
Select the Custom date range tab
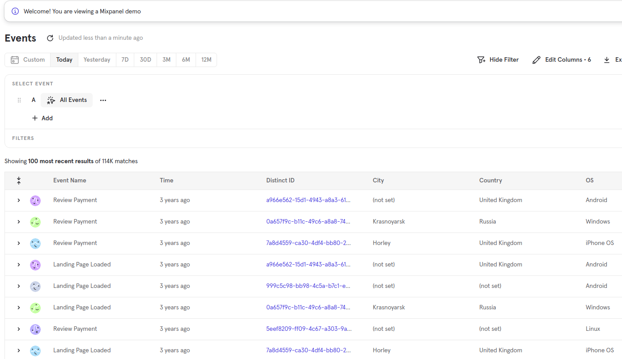(x=28, y=60)
